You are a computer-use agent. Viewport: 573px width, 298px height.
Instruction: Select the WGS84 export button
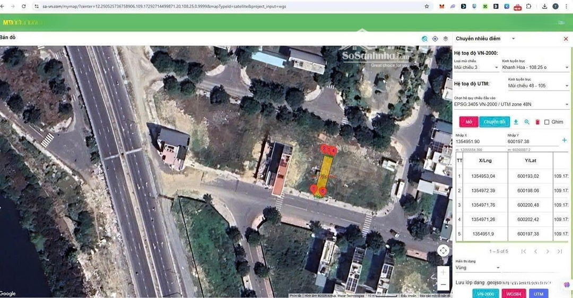coord(514,294)
